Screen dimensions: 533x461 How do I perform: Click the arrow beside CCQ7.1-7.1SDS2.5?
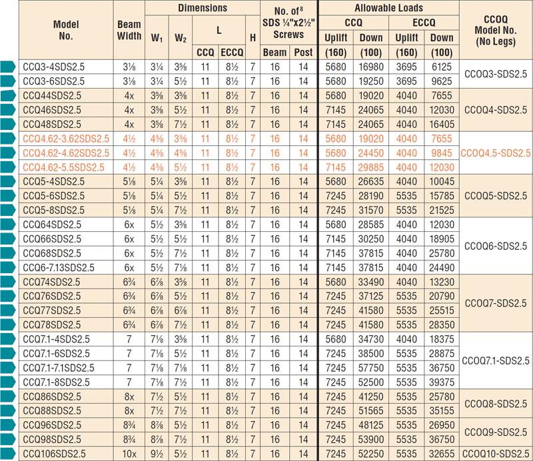coord(7,368)
